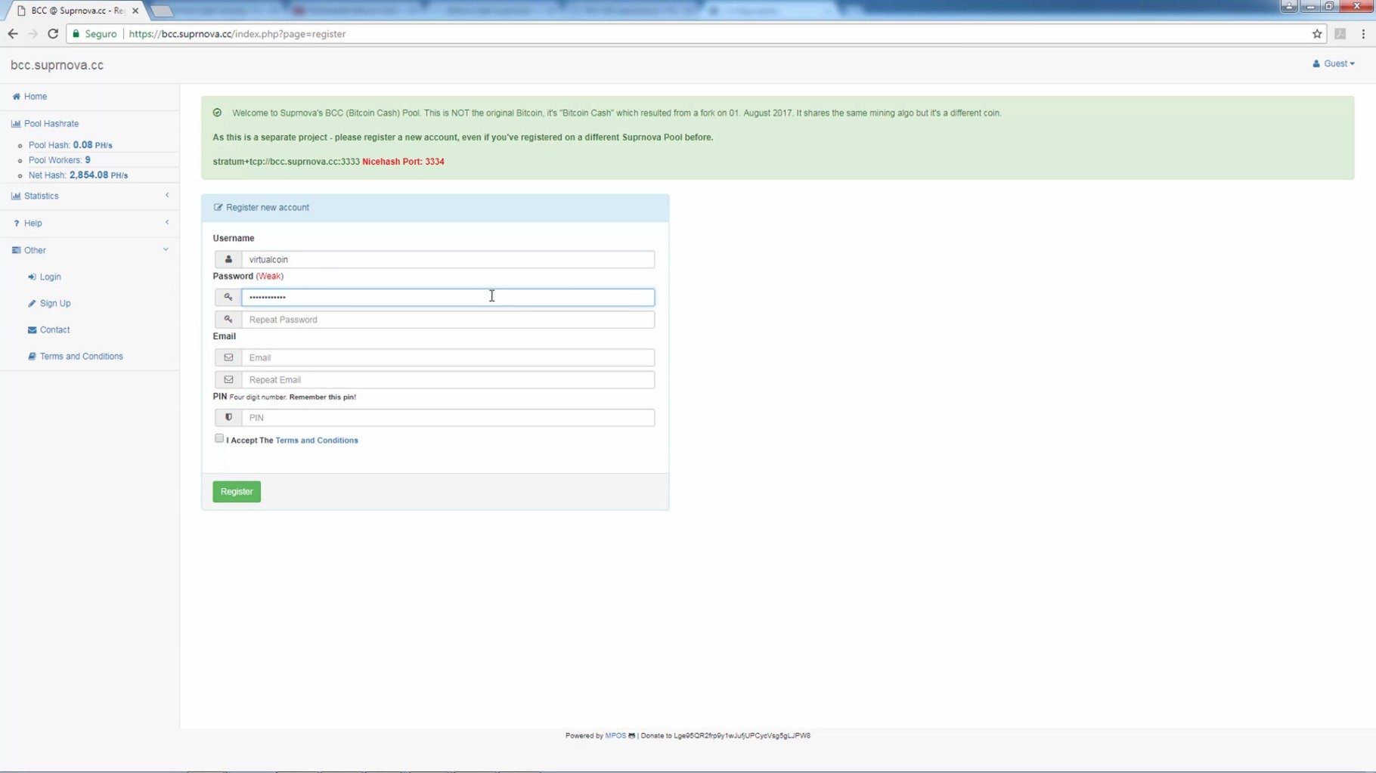
Task: Click the key icon beside Password field
Action: (228, 297)
